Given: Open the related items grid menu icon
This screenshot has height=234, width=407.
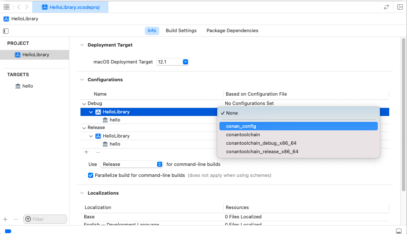Looking at the screenshot, I should click(6, 7).
